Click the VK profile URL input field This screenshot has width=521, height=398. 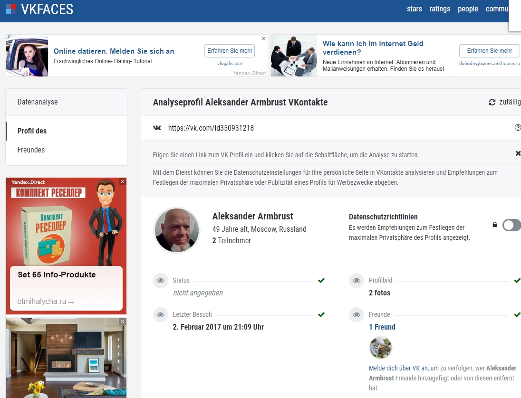(333, 128)
